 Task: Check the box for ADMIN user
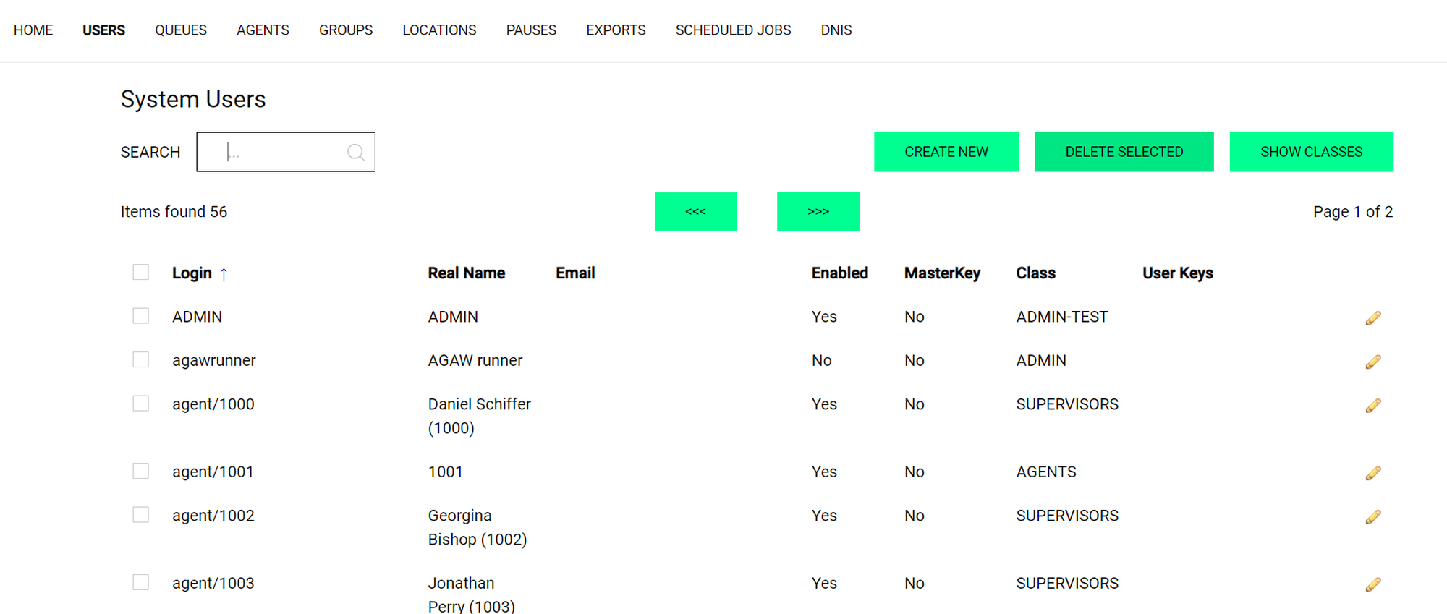click(141, 316)
